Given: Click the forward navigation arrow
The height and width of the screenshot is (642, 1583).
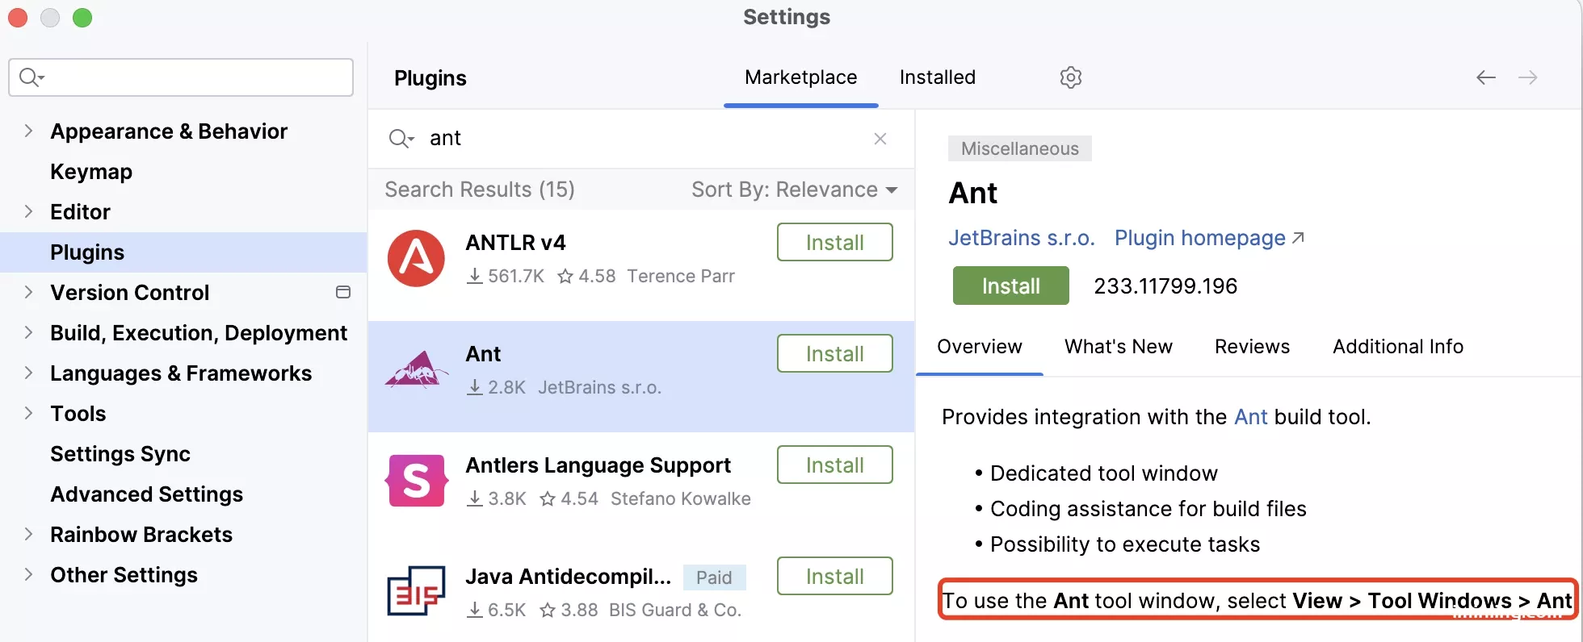Looking at the screenshot, I should (x=1527, y=77).
